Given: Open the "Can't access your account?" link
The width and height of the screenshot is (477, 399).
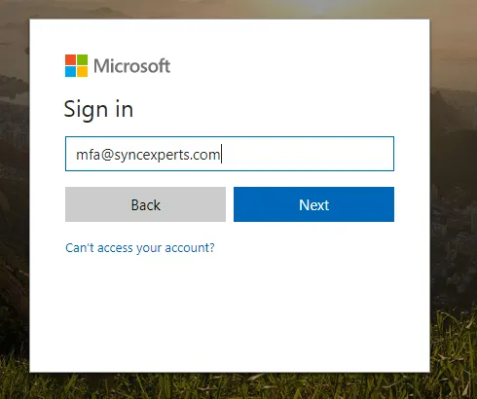Looking at the screenshot, I should point(140,248).
